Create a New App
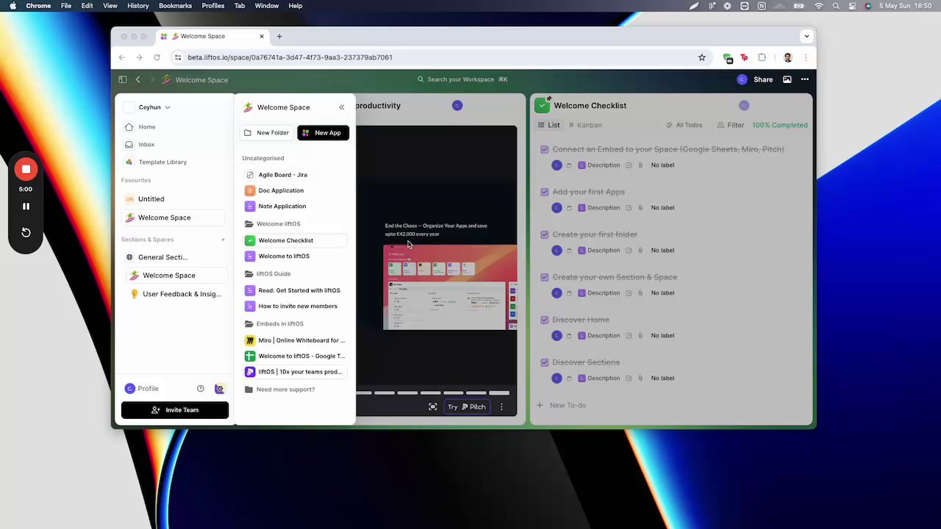The image size is (941, 529). (x=323, y=133)
